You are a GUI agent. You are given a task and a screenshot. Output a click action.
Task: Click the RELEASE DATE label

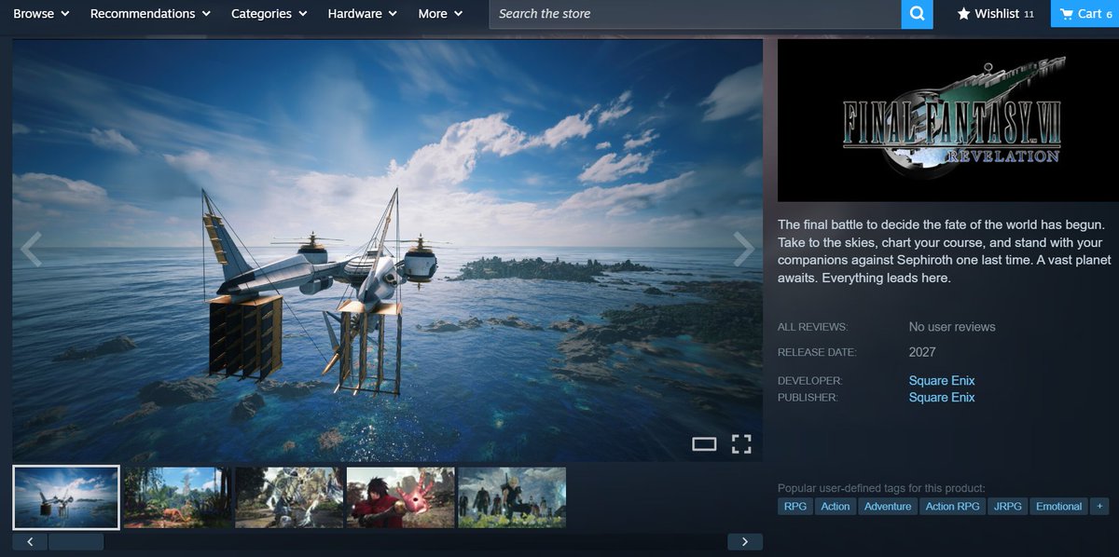pos(817,353)
